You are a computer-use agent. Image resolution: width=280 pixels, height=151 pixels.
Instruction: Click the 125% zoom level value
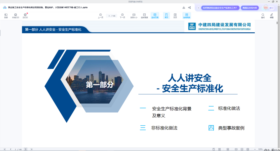(260, 149)
